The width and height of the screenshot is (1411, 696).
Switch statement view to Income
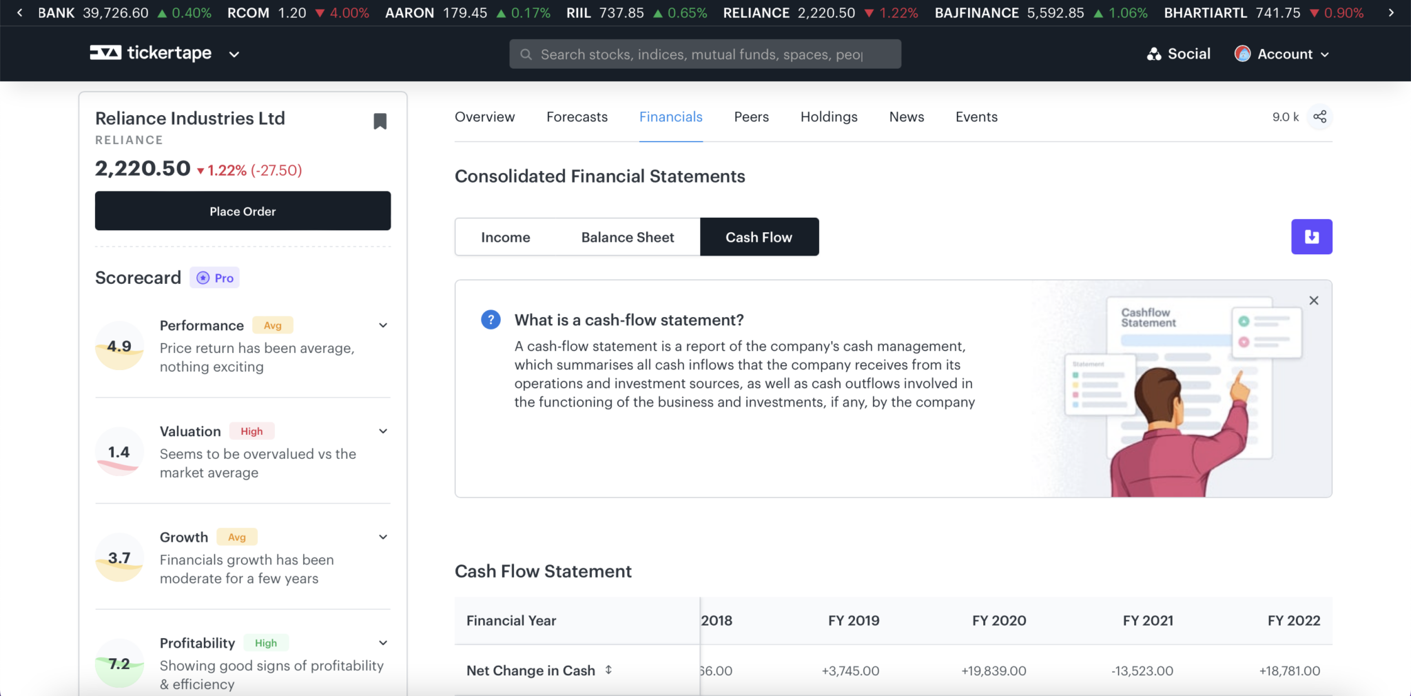tap(505, 237)
